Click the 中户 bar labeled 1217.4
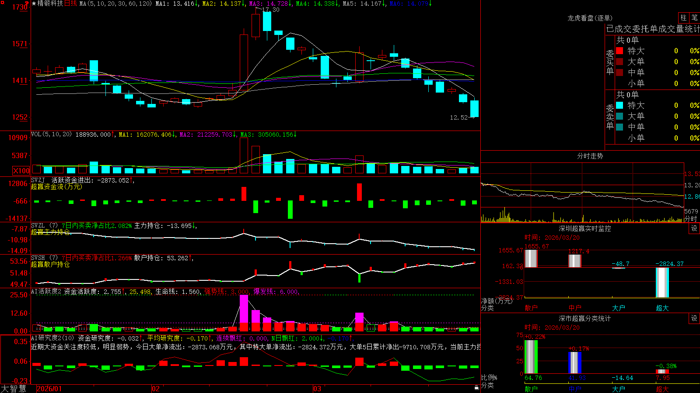The height and width of the screenshot is (393, 700). click(x=574, y=261)
